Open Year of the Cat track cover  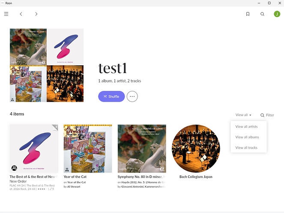click(x=88, y=149)
